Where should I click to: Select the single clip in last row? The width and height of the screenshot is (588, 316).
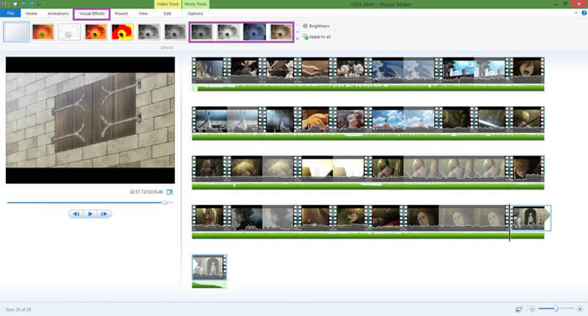pos(209,267)
